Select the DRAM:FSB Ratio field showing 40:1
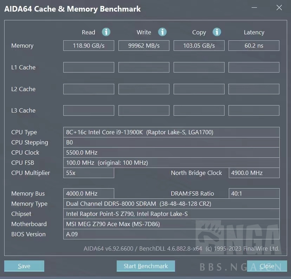The width and height of the screenshot is (291, 279). 254,193
